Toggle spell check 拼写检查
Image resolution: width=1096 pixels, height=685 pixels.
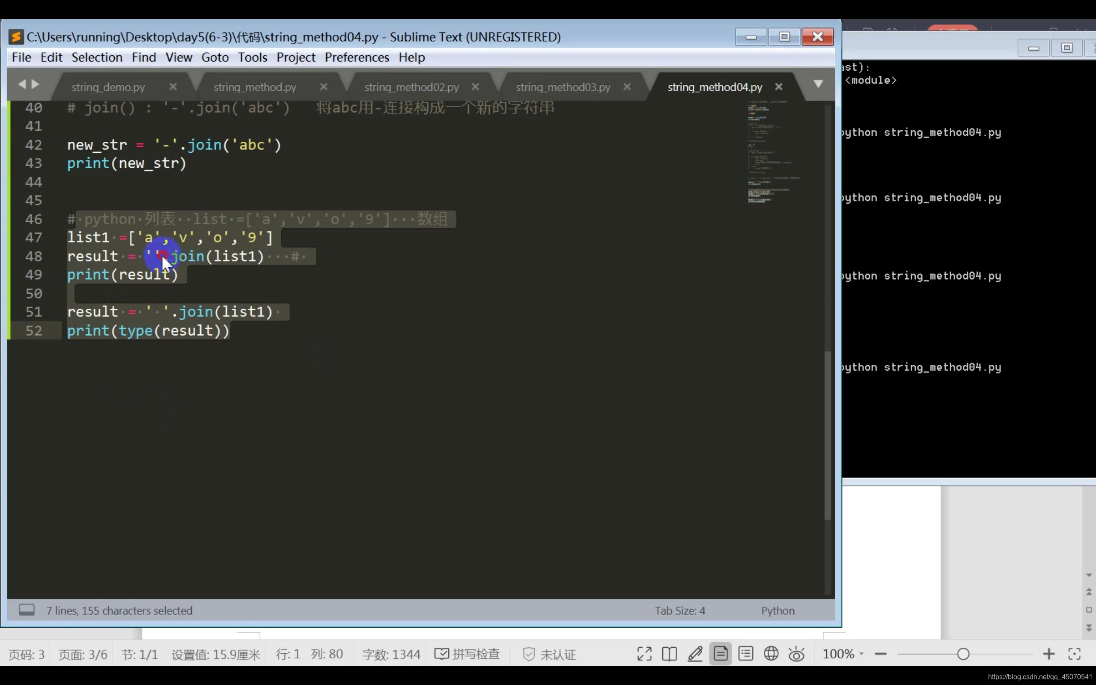coord(468,654)
